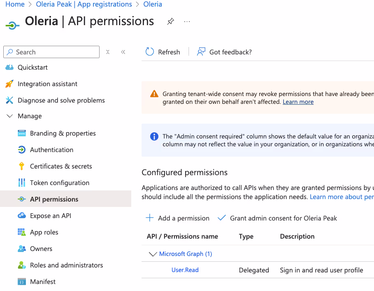Screen dimensions: 374x291
Task: Open Expose an API
Action: pyautogui.click(x=51, y=216)
